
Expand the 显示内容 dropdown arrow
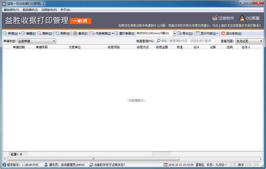point(217,33)
